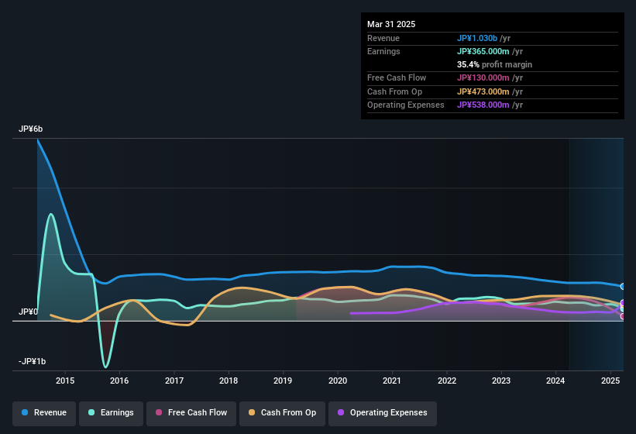Click the JP¥6b y-axis label
Screen dimensions: 636x434
(30, 129)
